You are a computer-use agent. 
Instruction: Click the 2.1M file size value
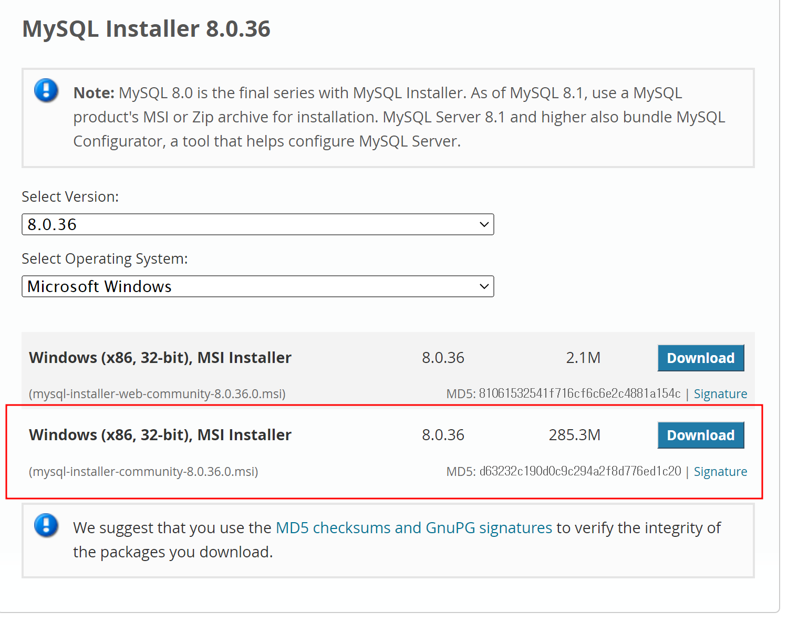[x=583, y=358]
